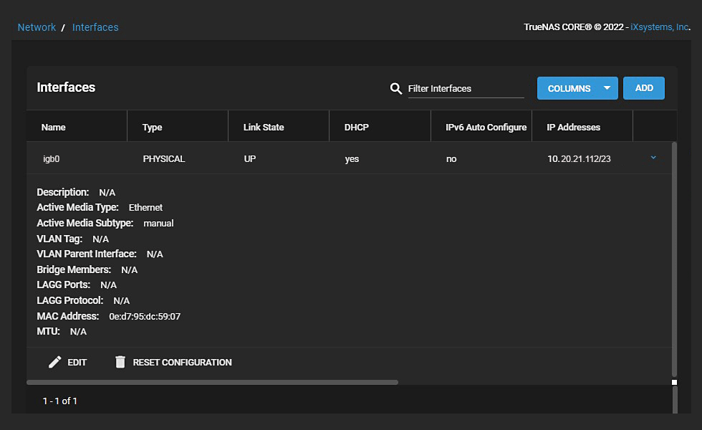Sort by the DHCP column header
702x430 pixels.
coord(356,128)
